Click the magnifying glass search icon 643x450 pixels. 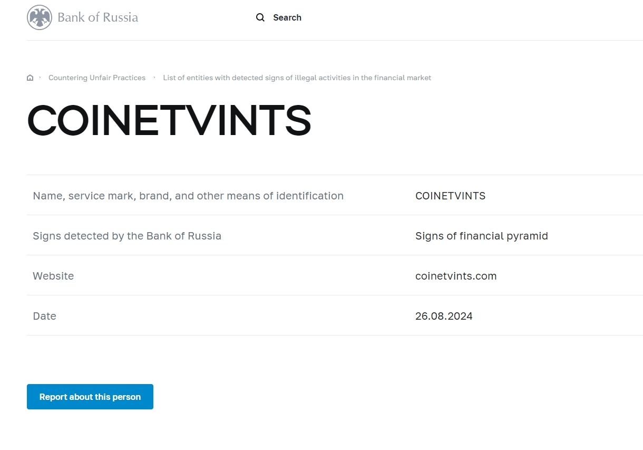tap(260, 17)
